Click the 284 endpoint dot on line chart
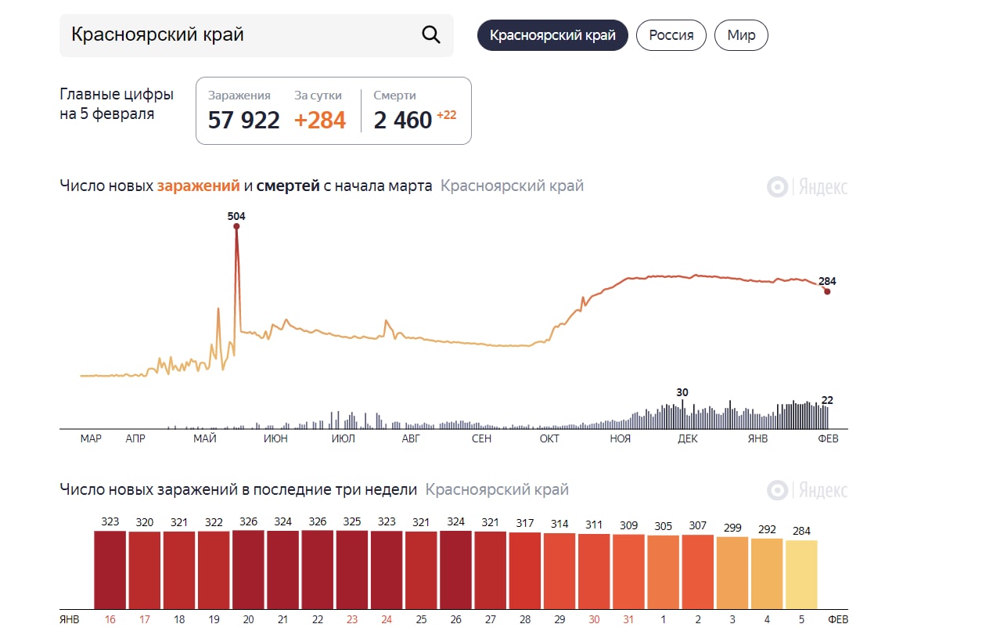The width and height of the screenshot is (993, 642). coord(827,291)
